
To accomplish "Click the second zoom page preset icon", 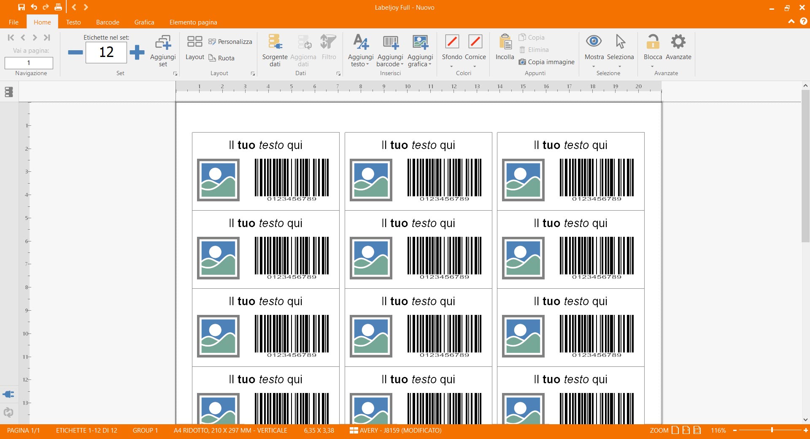I will [686, 430].
